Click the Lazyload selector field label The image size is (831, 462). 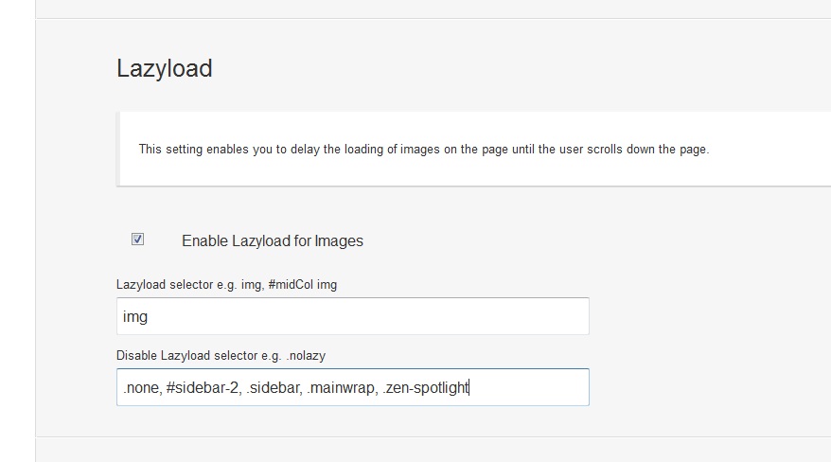point(227,285)
